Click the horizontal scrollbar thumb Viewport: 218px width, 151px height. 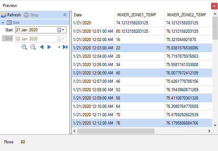point(116,131)
